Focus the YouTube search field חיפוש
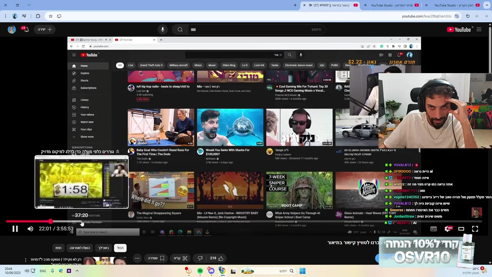Screen dimensions: 492x277 (x=258, y=30)
